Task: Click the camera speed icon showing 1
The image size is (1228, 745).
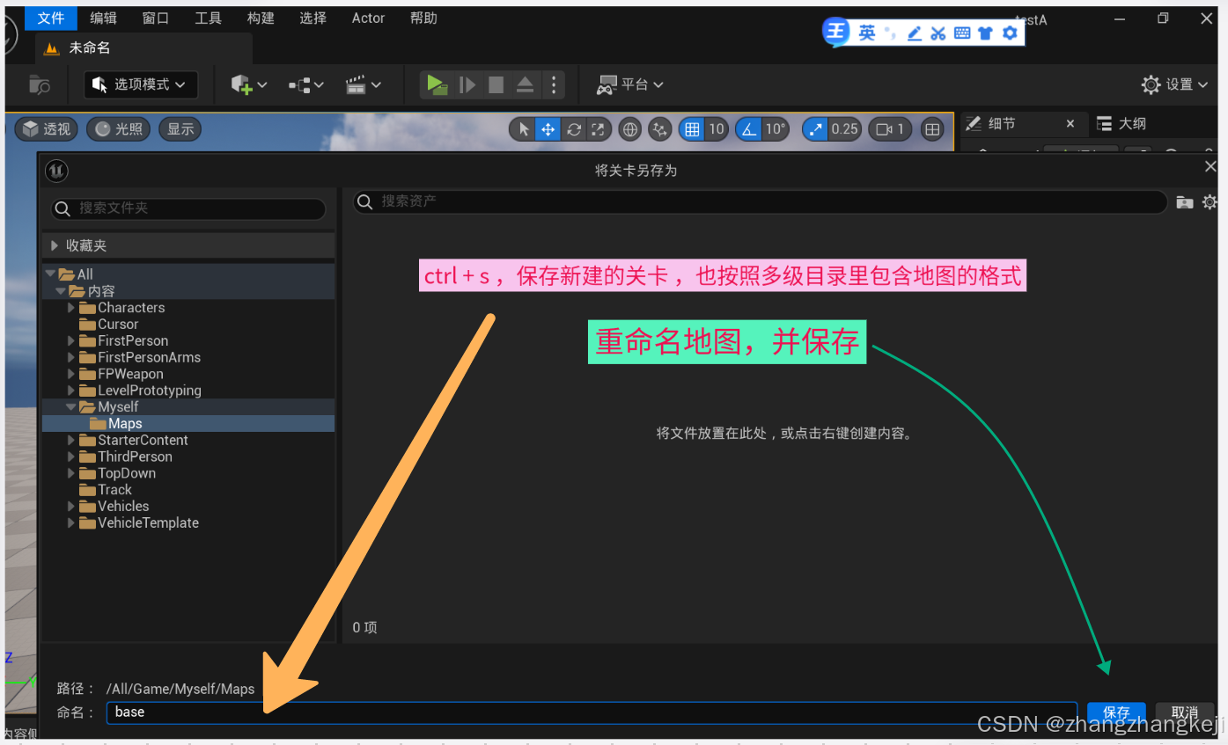Action: [888, 128]
